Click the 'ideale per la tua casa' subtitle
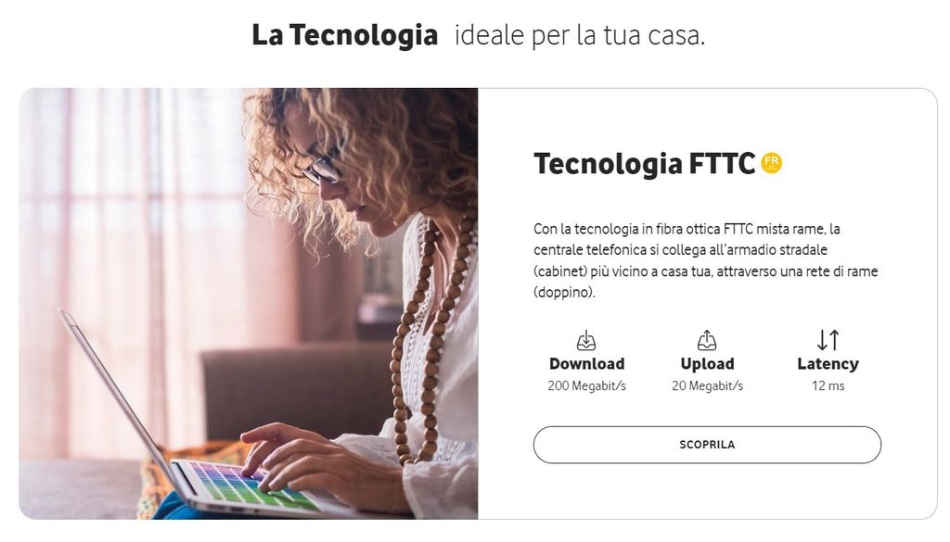Viewport: 950px width, 542px height. point(580,35)
